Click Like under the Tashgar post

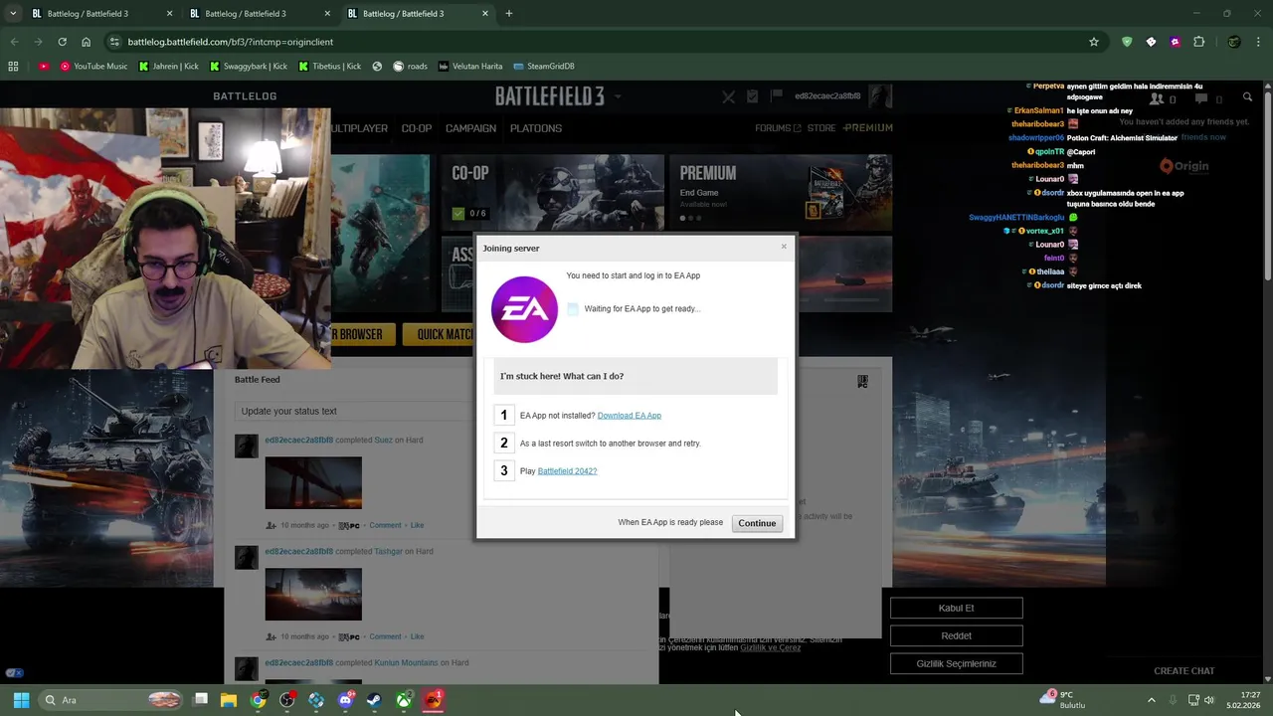pos(417,636)
